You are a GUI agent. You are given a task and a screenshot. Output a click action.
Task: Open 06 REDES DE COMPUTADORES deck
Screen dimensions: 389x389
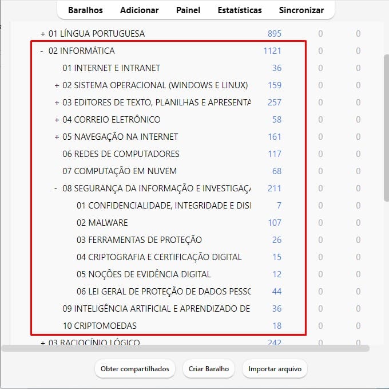pos(121,154)
